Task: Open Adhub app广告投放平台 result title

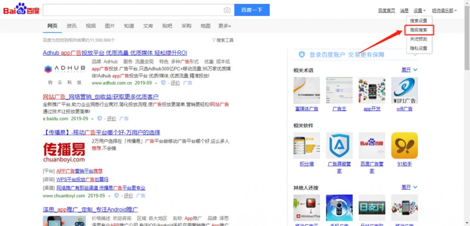Action: click(x=115, y=53)
